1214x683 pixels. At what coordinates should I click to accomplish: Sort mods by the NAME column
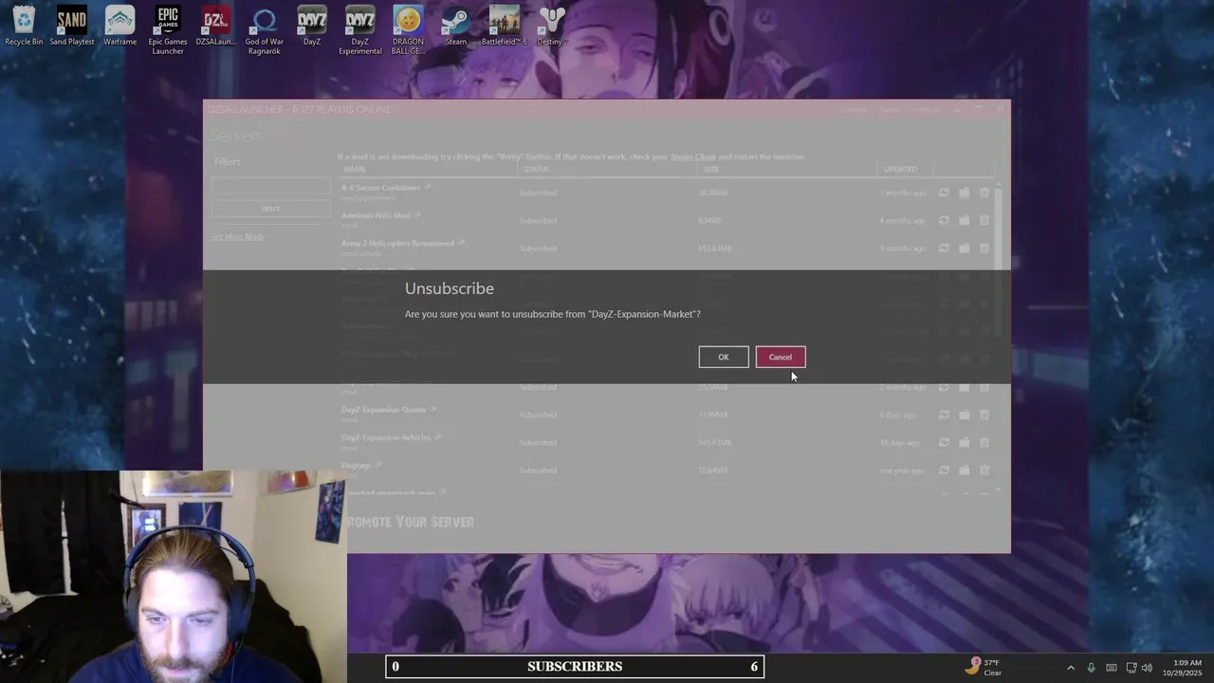pos(355,169)
